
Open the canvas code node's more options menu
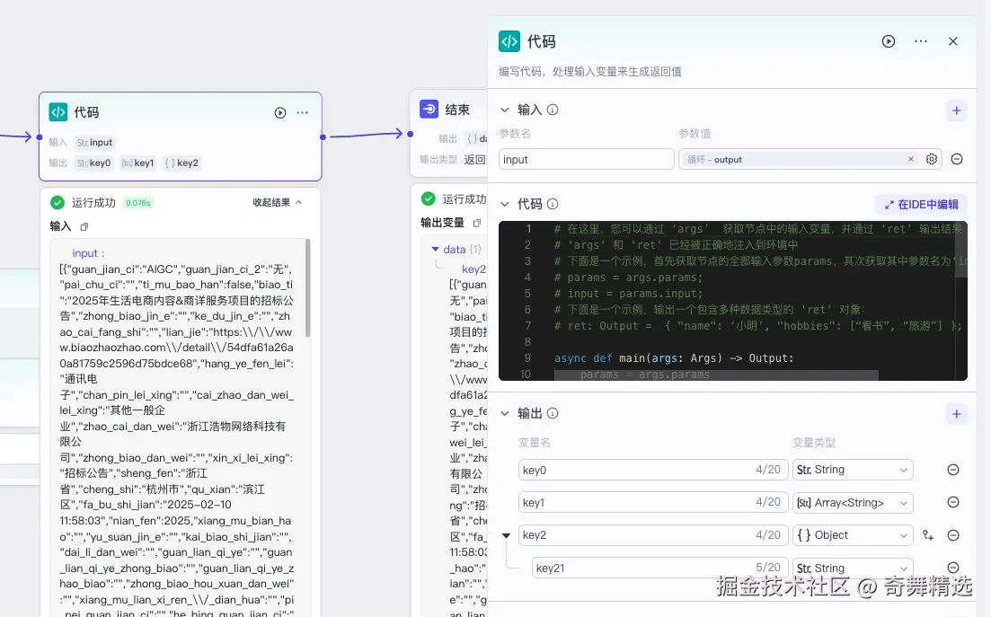(303, 112)
